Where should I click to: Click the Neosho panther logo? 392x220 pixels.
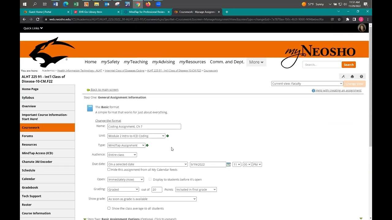[x=51, y=52]
